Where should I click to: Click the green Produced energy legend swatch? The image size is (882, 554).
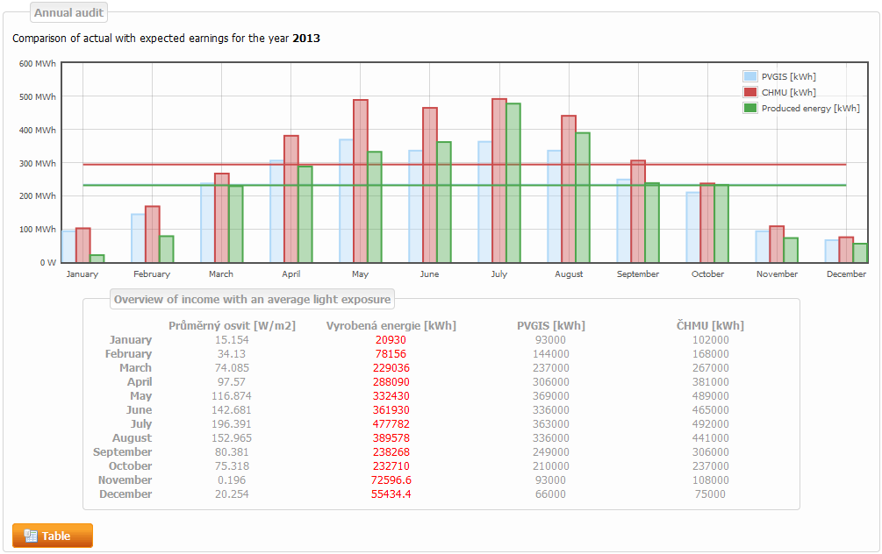pos(749,108)
